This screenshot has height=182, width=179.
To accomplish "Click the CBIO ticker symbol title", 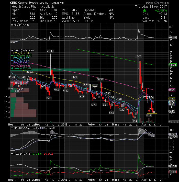I will 14,3.
